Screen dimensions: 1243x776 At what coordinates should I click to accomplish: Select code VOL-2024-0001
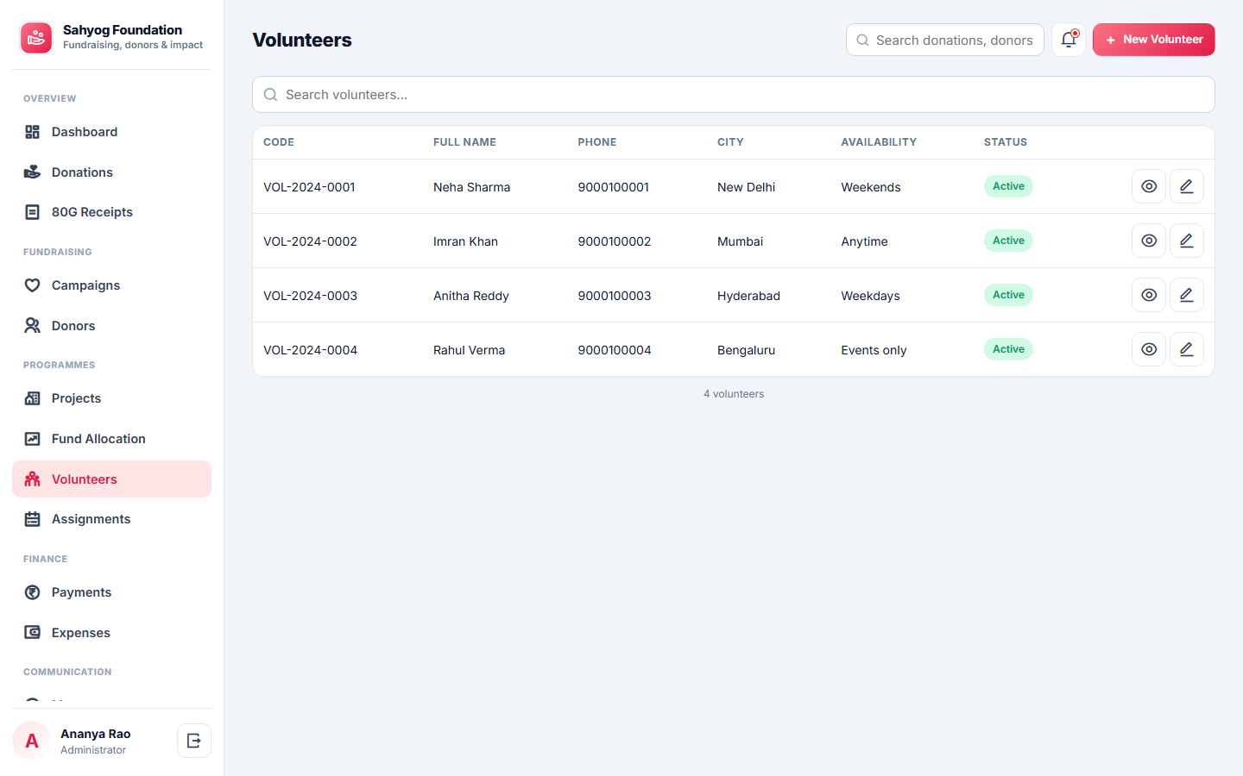(309, 187)
